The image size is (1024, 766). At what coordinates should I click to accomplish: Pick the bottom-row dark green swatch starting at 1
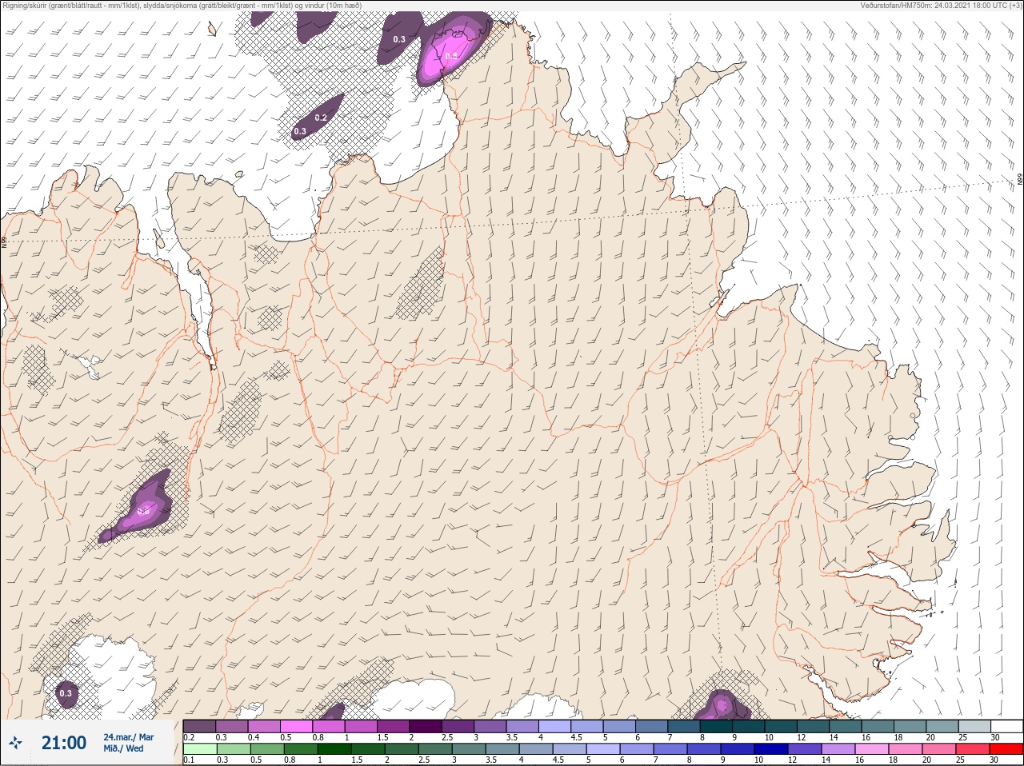point(335,749)
